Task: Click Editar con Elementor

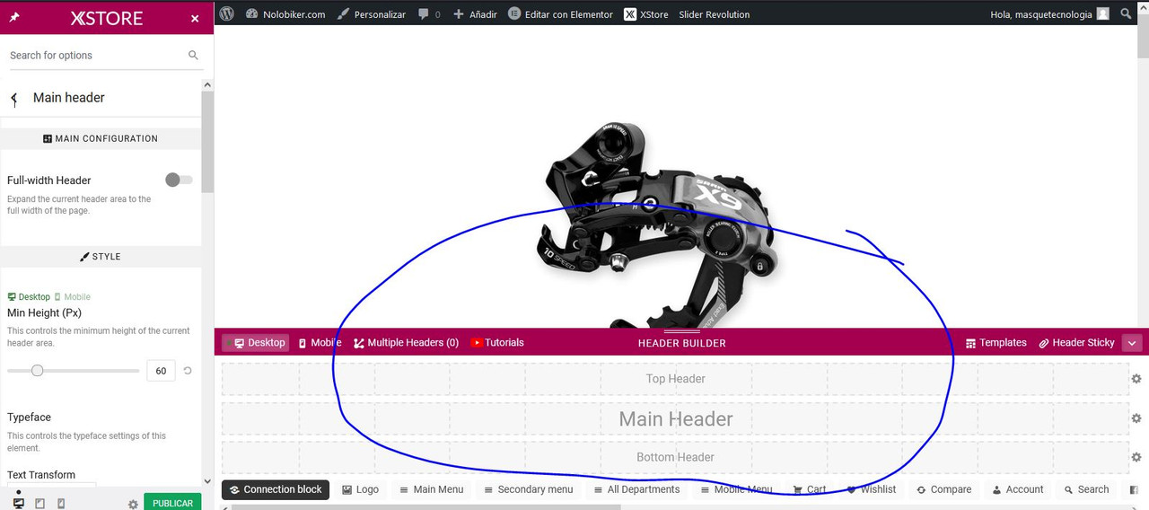Action: 560,13
